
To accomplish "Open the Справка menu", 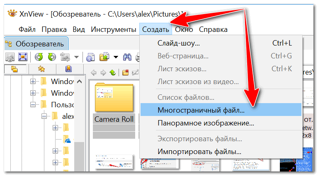I will [x=213, y=29].
